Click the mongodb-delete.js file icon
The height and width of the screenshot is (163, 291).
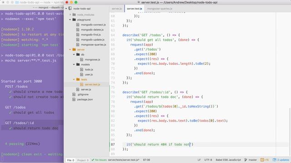78,29
